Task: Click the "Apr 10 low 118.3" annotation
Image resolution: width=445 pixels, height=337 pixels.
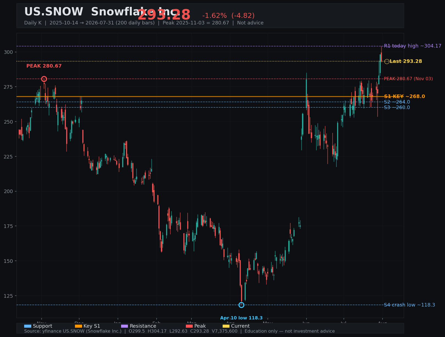Action: click(x=241, y=318)
